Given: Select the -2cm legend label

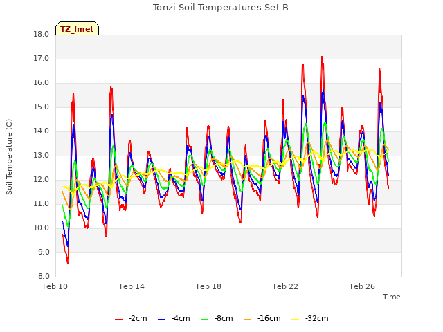Looking at the screenshot, I should 138,318.
